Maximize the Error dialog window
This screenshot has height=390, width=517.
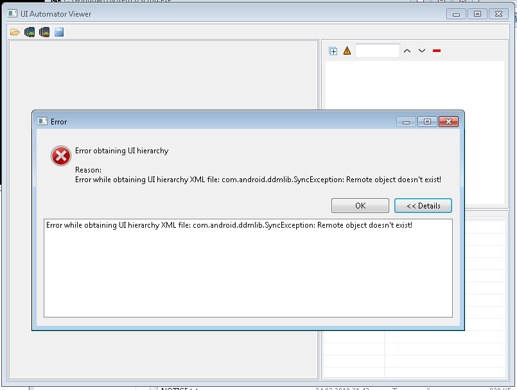click(x=427, y=121)
